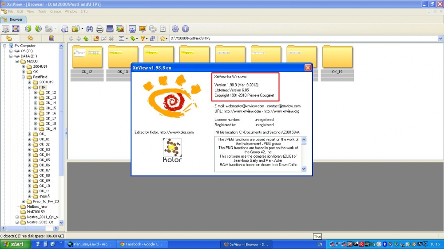The image size is (444, 249).
Task: Expand the OS (C:) drive node
Action: tap(11, 51)
